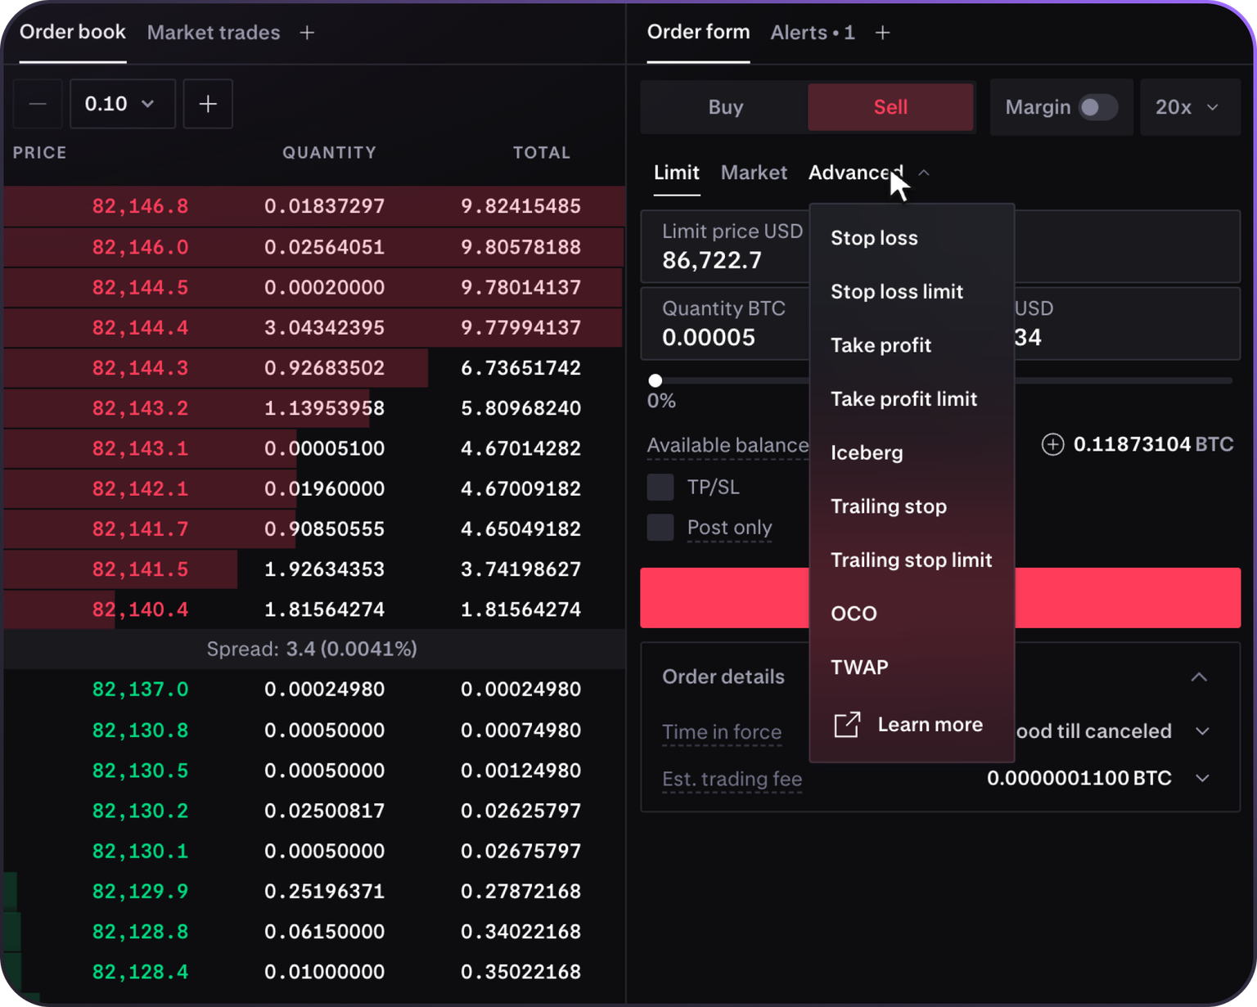Add a new tab beside Alerts

[x=882, y=33]
